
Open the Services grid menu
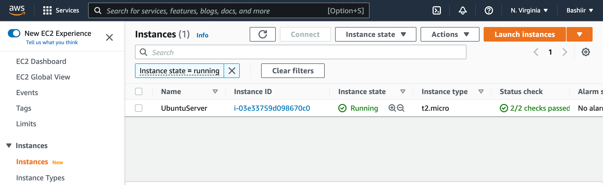tap(61, 10)
